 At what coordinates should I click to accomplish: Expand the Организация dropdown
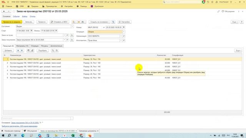[x=121, y=36]
